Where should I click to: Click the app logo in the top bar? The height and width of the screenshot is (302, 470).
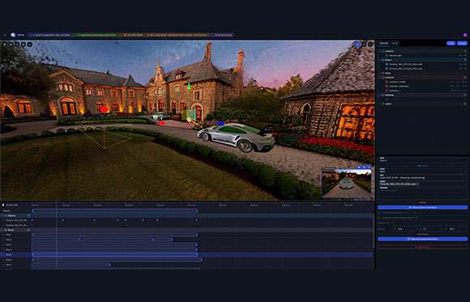[x=13, y=35]
